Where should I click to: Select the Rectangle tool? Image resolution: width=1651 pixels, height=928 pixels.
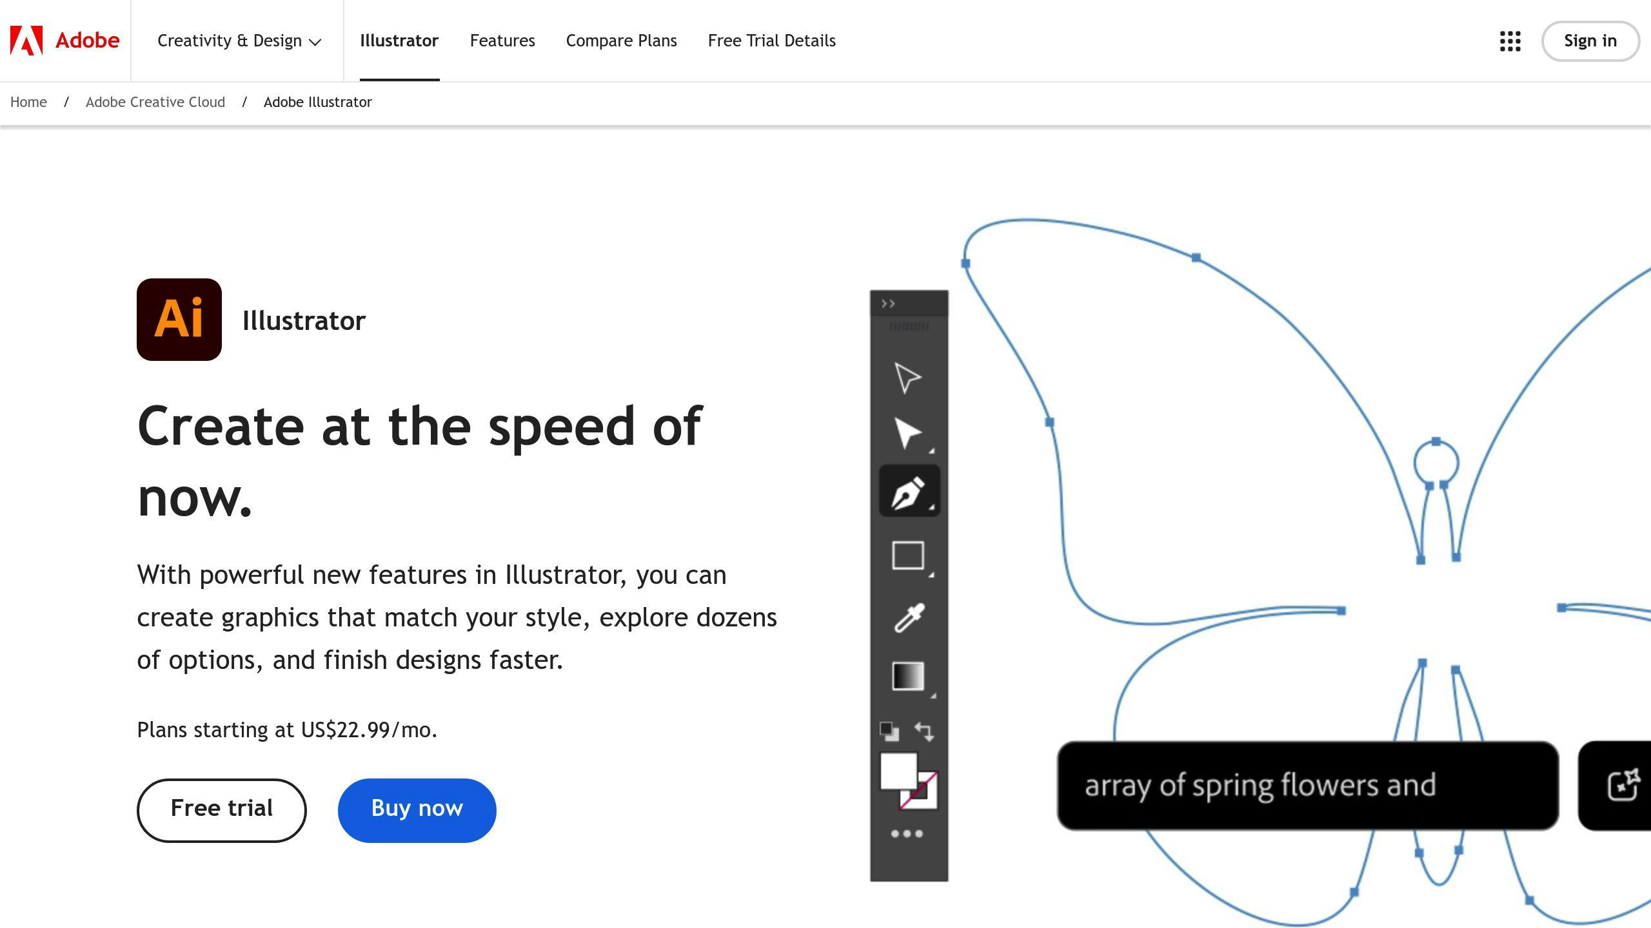[908, 556]
